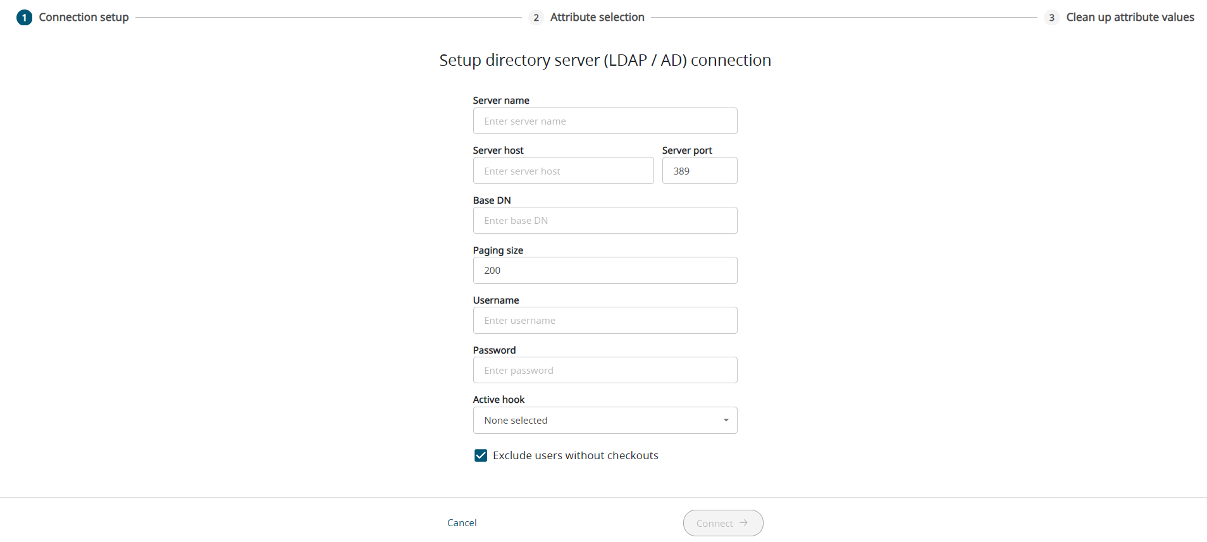Click the arrow icon in Connect button

click(744, 523)
